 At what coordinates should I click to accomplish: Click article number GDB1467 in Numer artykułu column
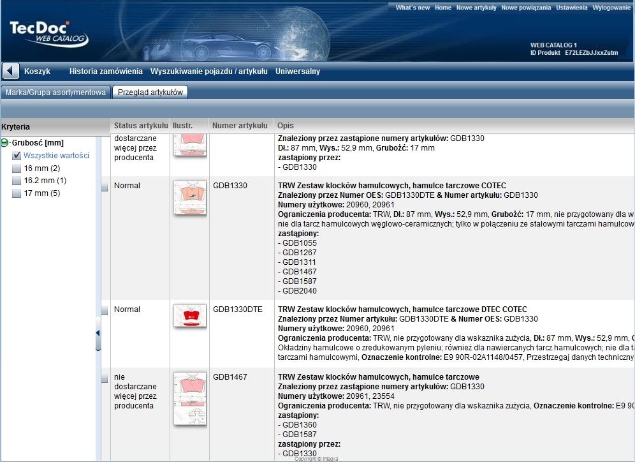[230, 377]
